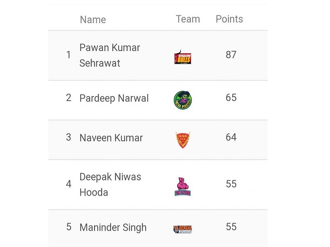Viewport: 330px width, 247px height.
Task: Open Pawan Kumar Sehrawat player name
Action: 109,55
